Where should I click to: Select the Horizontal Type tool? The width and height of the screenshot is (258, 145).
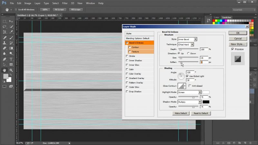pos(11,59)
